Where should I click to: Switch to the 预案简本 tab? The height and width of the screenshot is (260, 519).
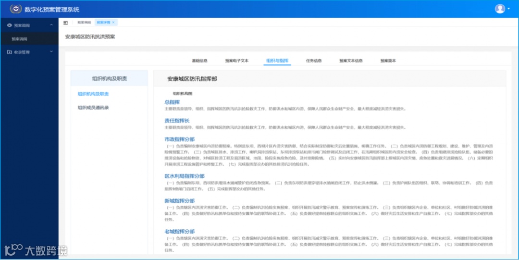coord(388,61)
